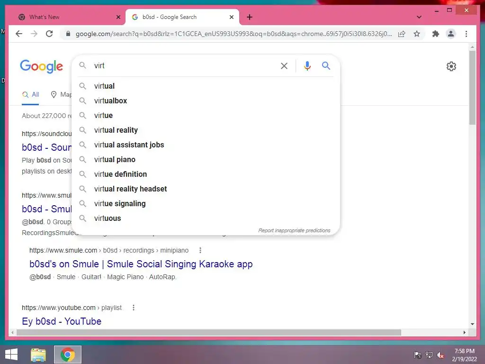Image resolution: width=485 pixels, height=364 pixels.
Task: Open b0sd's on Smule Karaoke app result
Action: (x=141, y=264)
